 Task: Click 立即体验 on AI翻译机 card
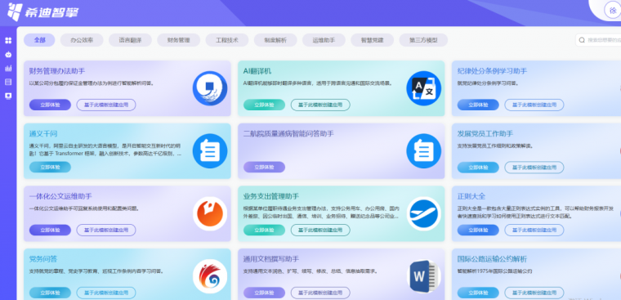pyautogui.click(x=264, y=105)
